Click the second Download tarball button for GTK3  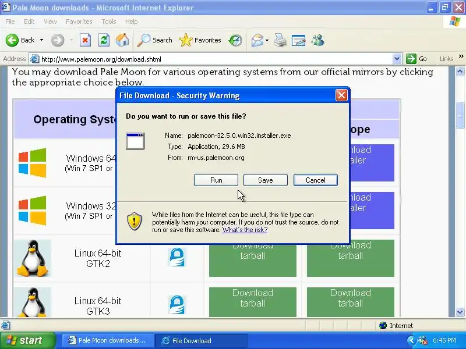click(x=351, y=302)
